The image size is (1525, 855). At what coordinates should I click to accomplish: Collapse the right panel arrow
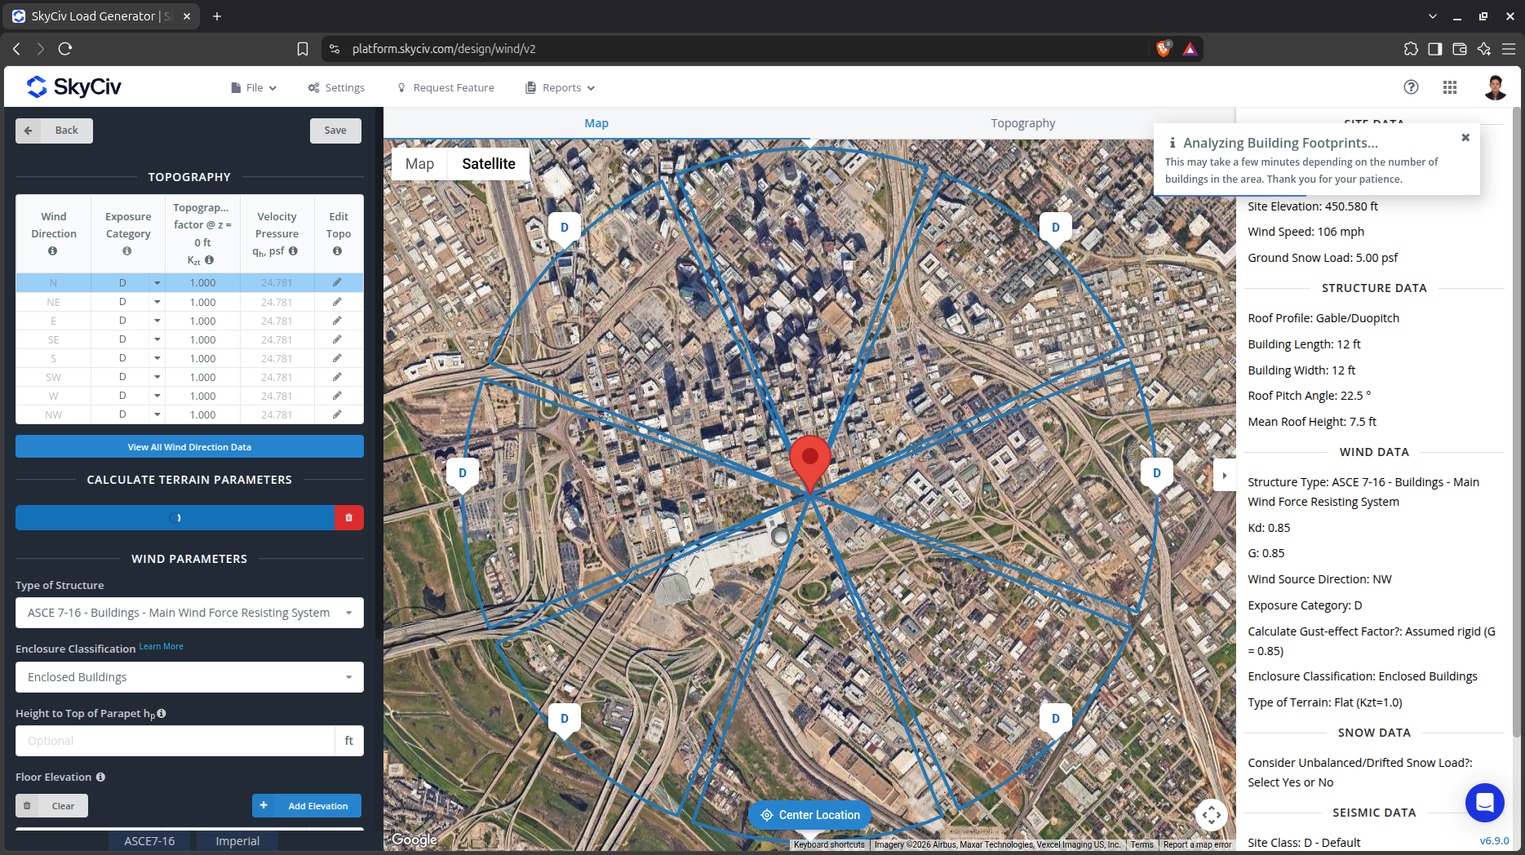coord(1224,476)
